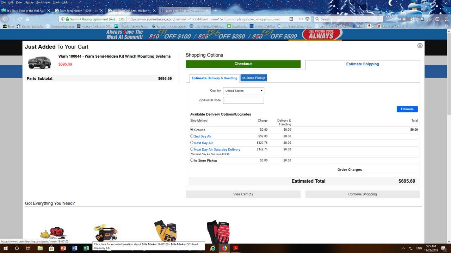Open Windows notification center icon
Image resolution: width=451 pixels, height=253 pixels.
tap(444, 248)
